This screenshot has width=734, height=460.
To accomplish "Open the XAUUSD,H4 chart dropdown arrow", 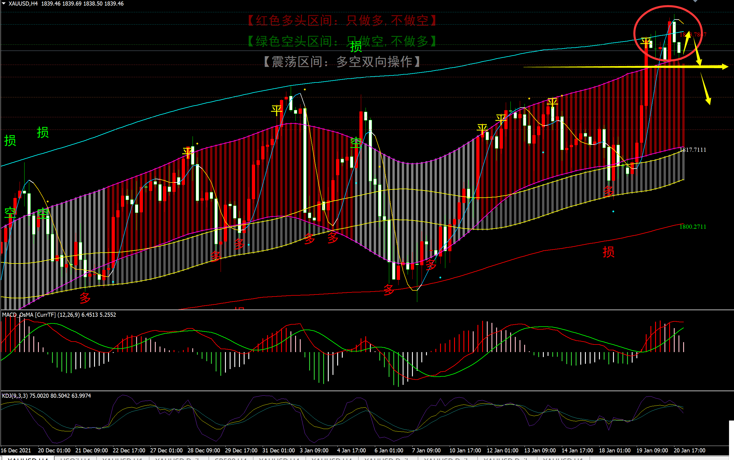I will (4, 3).
